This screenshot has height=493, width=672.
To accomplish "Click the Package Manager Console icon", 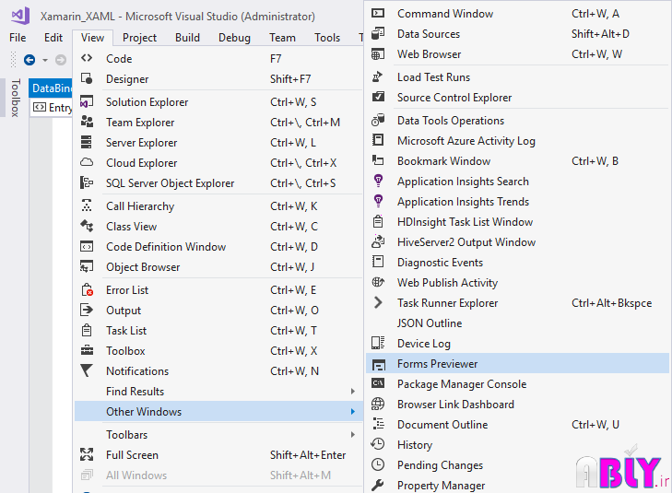I will click(378, 383).
